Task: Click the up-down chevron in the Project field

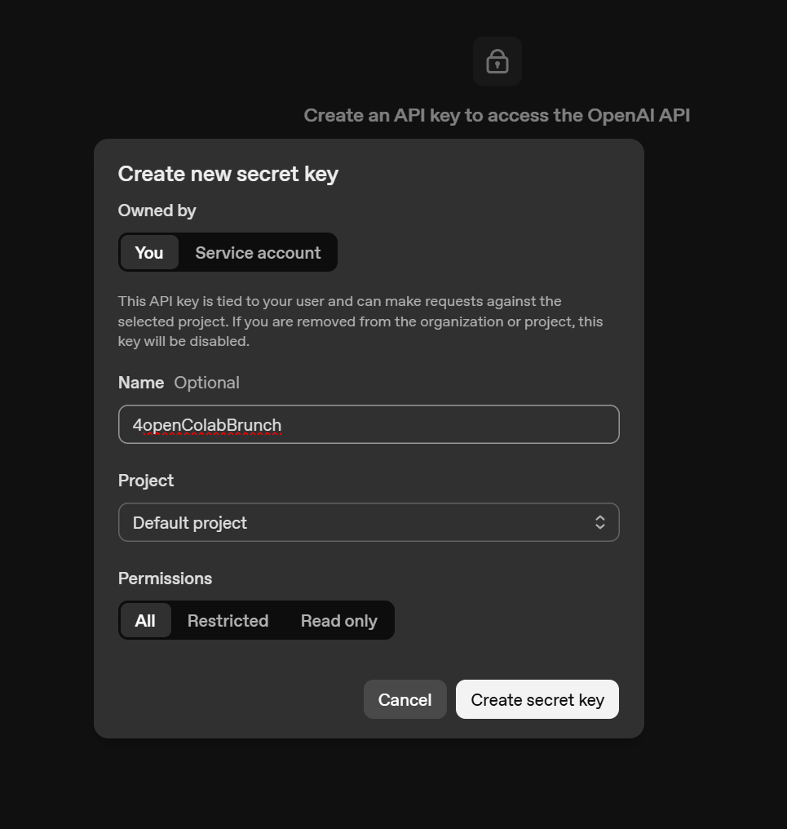Action: (x=600, y=522)
